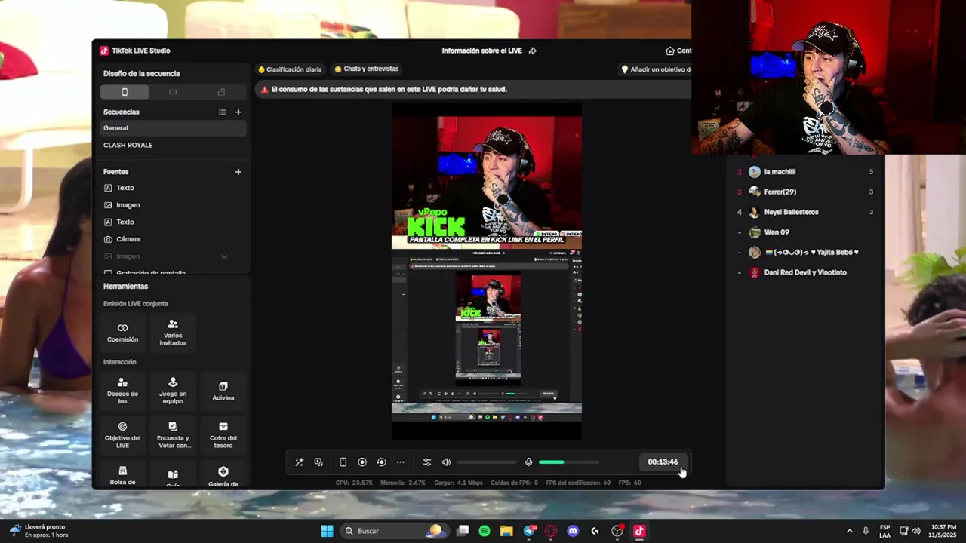
Task: Click the health warning banner
Action: pyautogui.click(x=472, y=89)
